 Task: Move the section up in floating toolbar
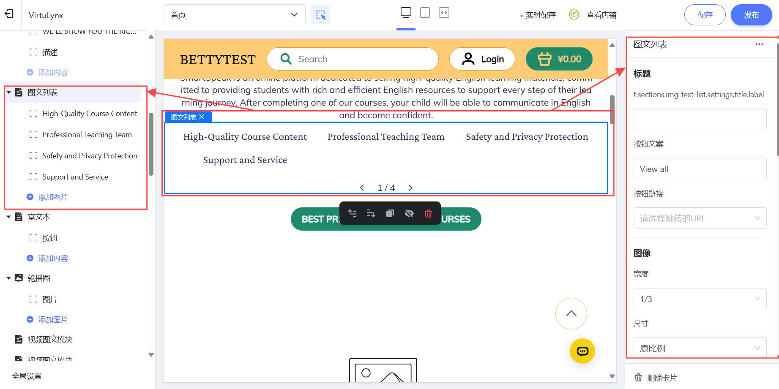pos(352,213)
